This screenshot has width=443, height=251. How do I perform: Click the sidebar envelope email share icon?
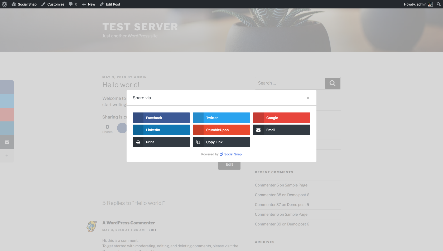[x=7, y=142]
